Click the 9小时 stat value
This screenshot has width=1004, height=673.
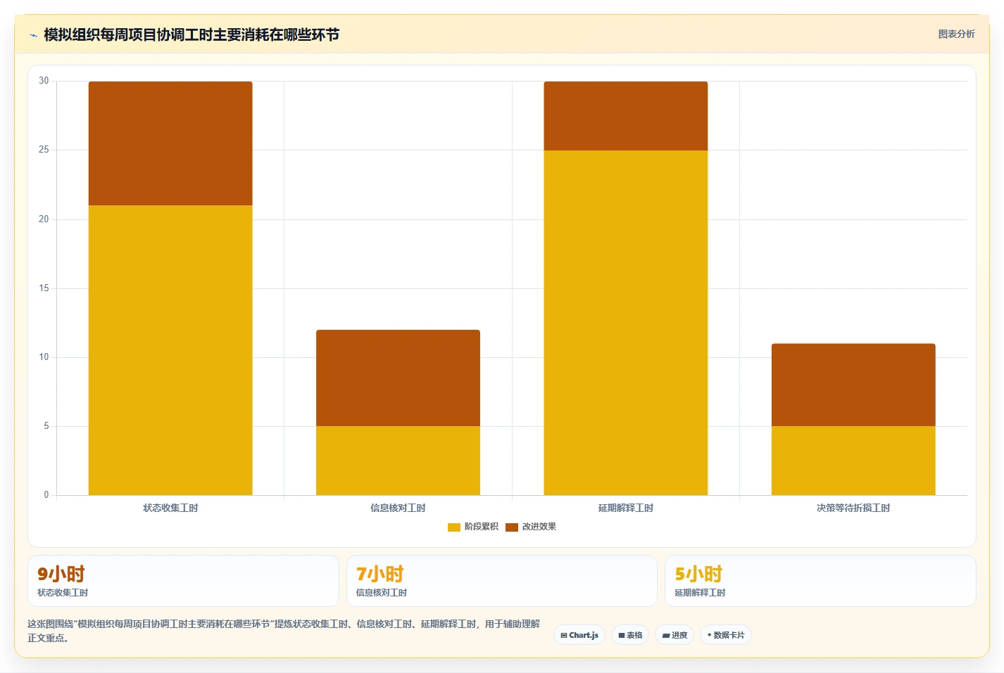(61, 574)
